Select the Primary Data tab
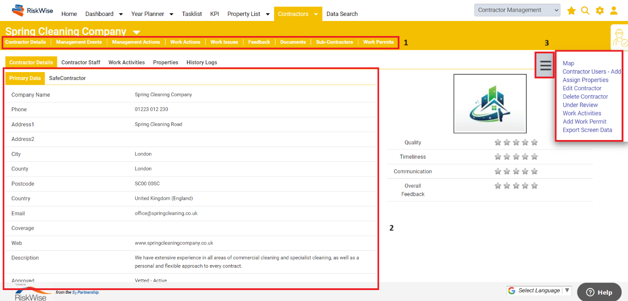The width and height of the screenshot is (628, 301). click(25, 78)
